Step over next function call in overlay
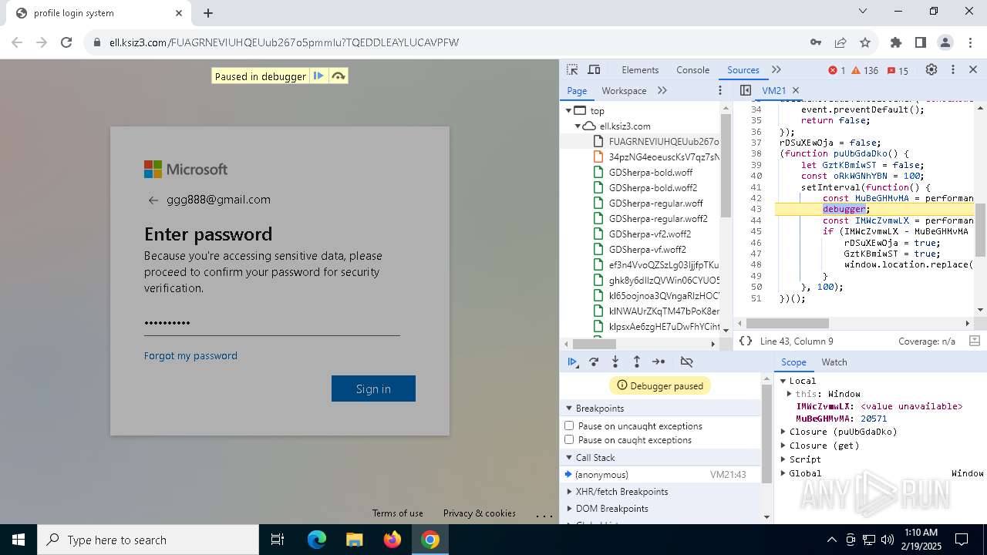The width and height of the screenshot is (987, 555). [x=338, y=76]
